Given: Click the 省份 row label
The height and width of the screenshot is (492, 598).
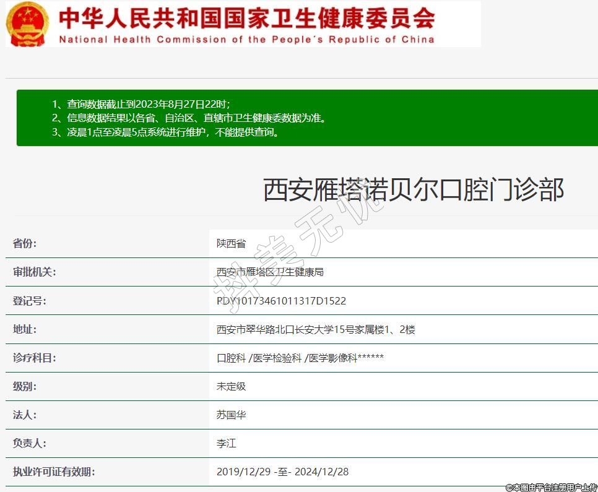Looking at the screenshot, I should (25, 243).
